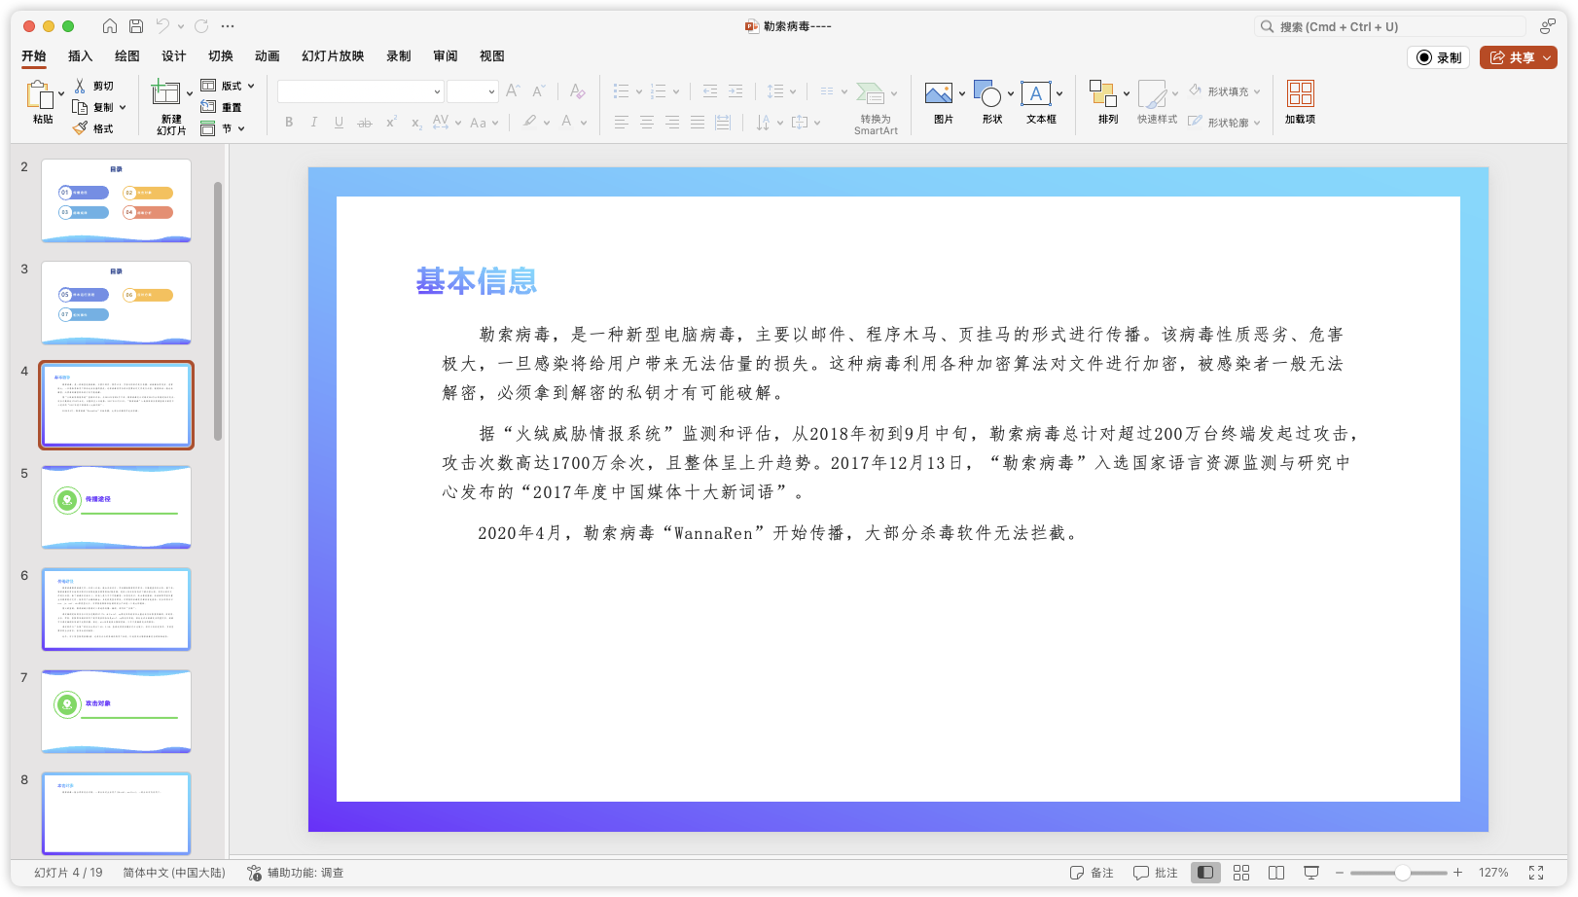The height and width of the screenshot is (897, 1578).
Task: Toggle the Notes (备注) pane
Action: pyautogui.click(x=1092, y=873)
